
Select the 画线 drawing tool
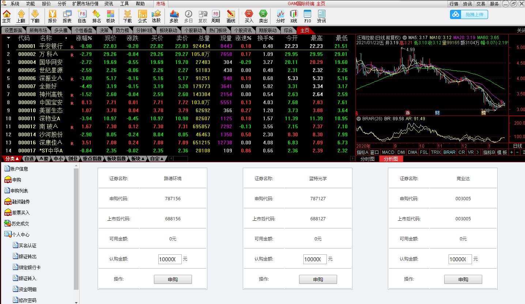[231, 16]
